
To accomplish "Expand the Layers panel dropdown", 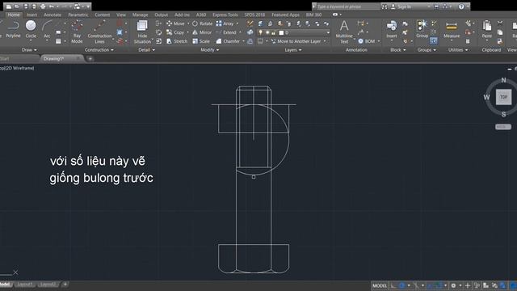I will click(x=292, y=50).
